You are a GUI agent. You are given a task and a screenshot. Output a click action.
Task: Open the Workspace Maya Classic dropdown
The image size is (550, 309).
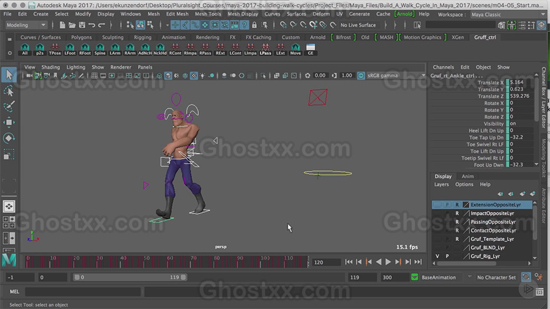click(x=508, y=14)
